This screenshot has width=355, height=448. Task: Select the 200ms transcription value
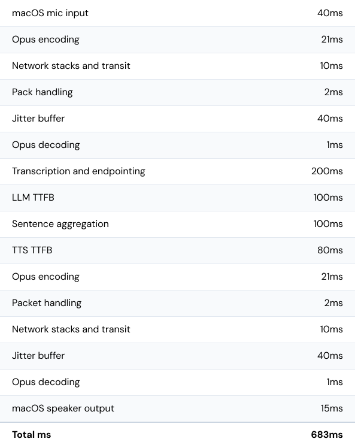pyautogui.click(x=327, y=171)
